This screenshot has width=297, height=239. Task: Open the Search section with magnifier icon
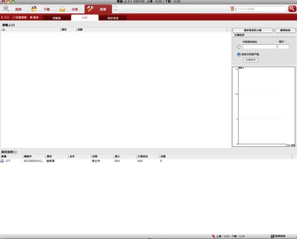point(13,9)
